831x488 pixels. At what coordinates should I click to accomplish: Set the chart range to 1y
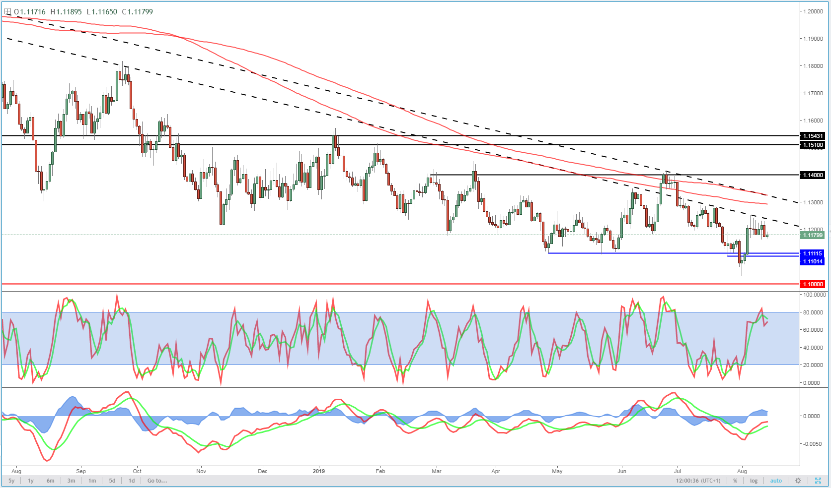[x=31, y=481]
